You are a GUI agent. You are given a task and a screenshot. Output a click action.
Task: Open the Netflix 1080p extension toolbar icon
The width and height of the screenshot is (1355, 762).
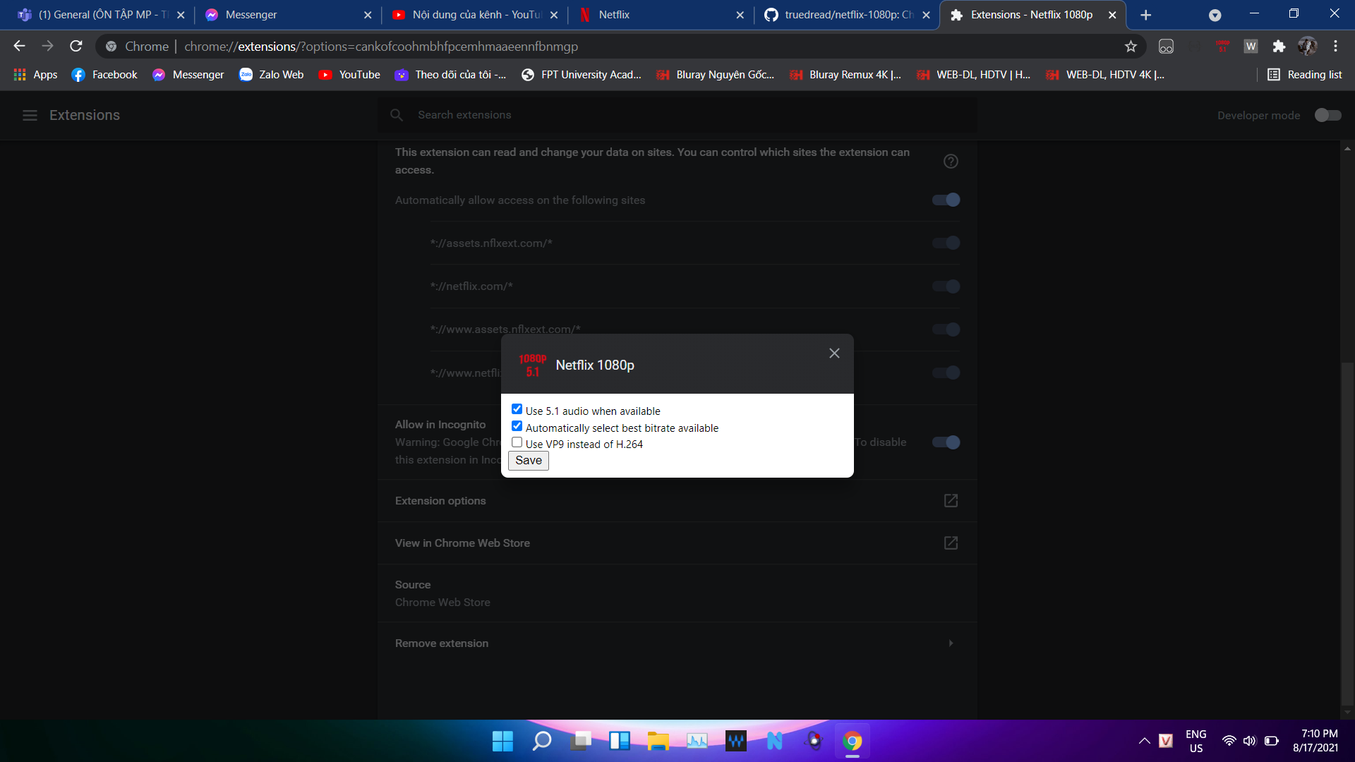(x=1222, y=47)
